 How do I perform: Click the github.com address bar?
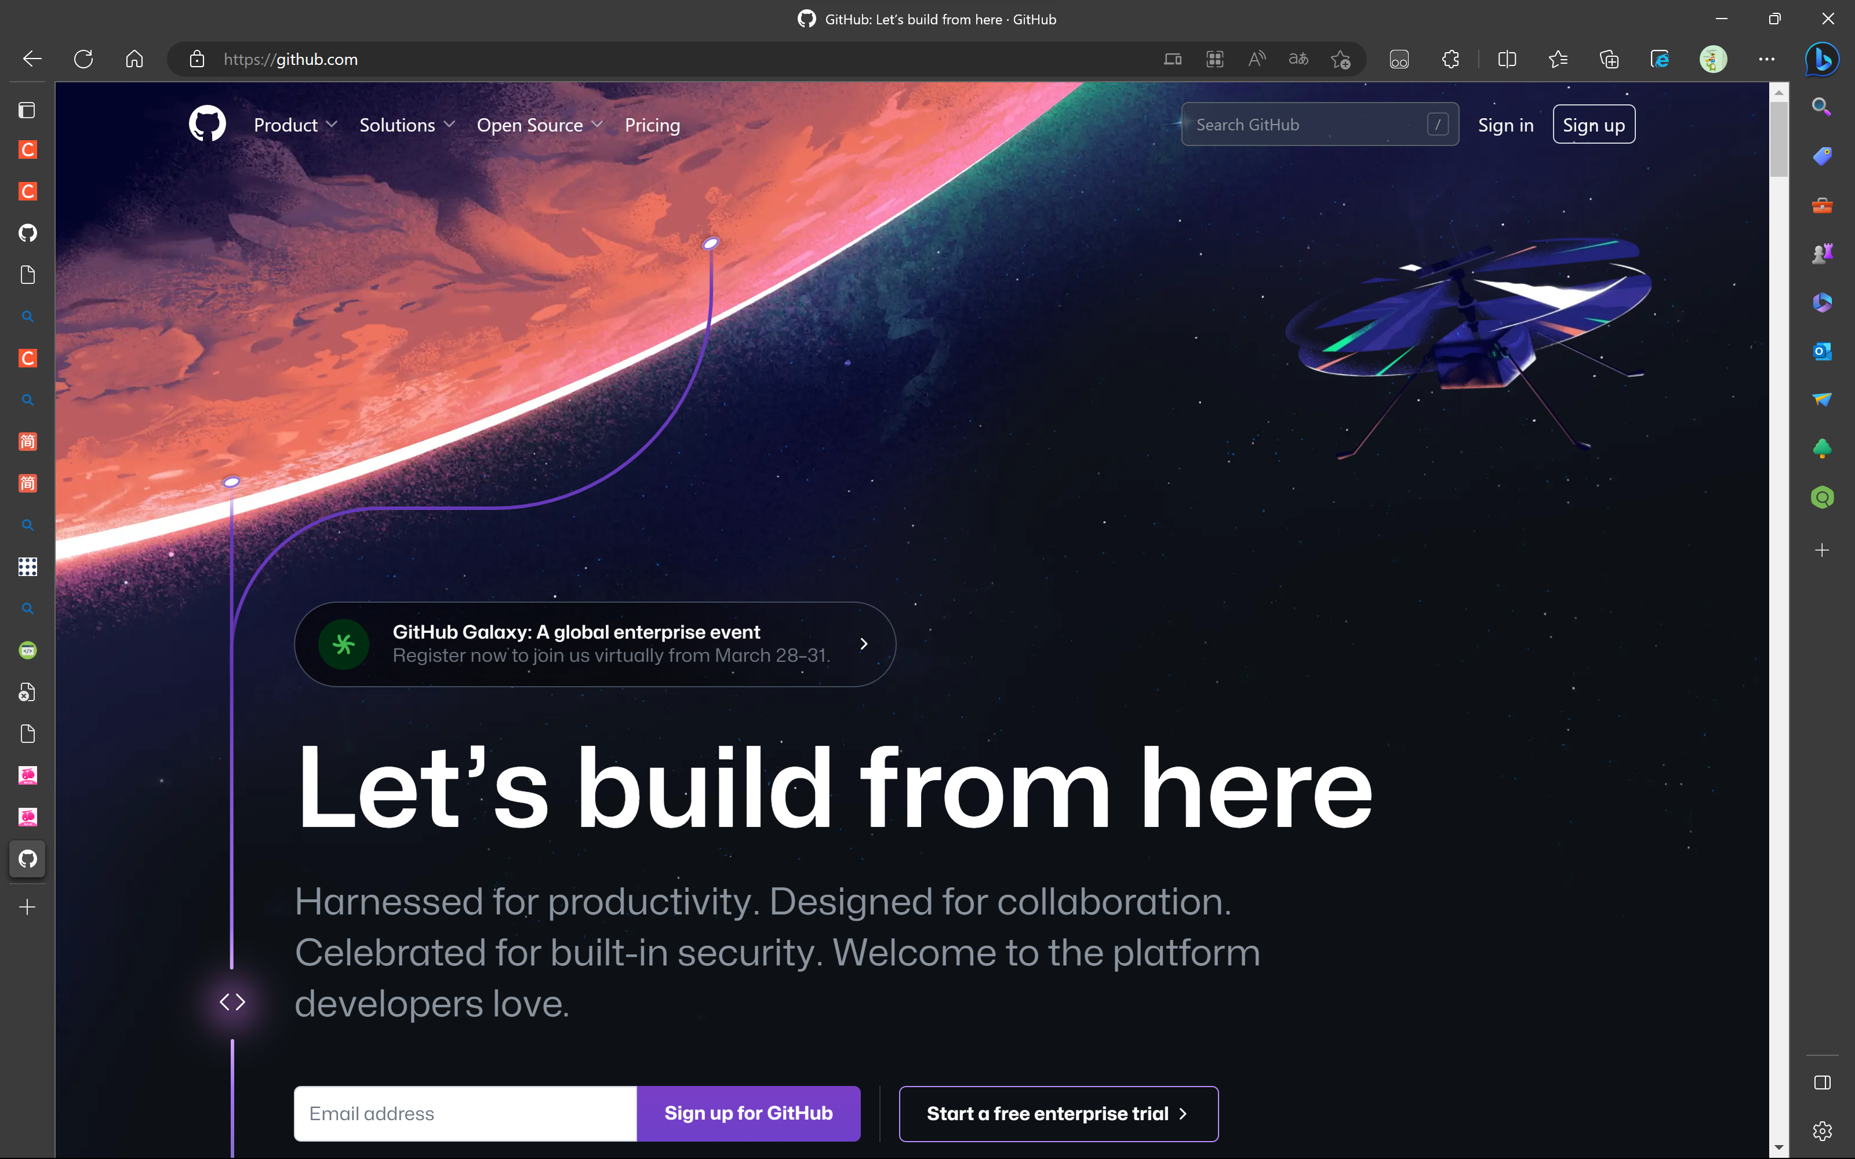[675, 59]
